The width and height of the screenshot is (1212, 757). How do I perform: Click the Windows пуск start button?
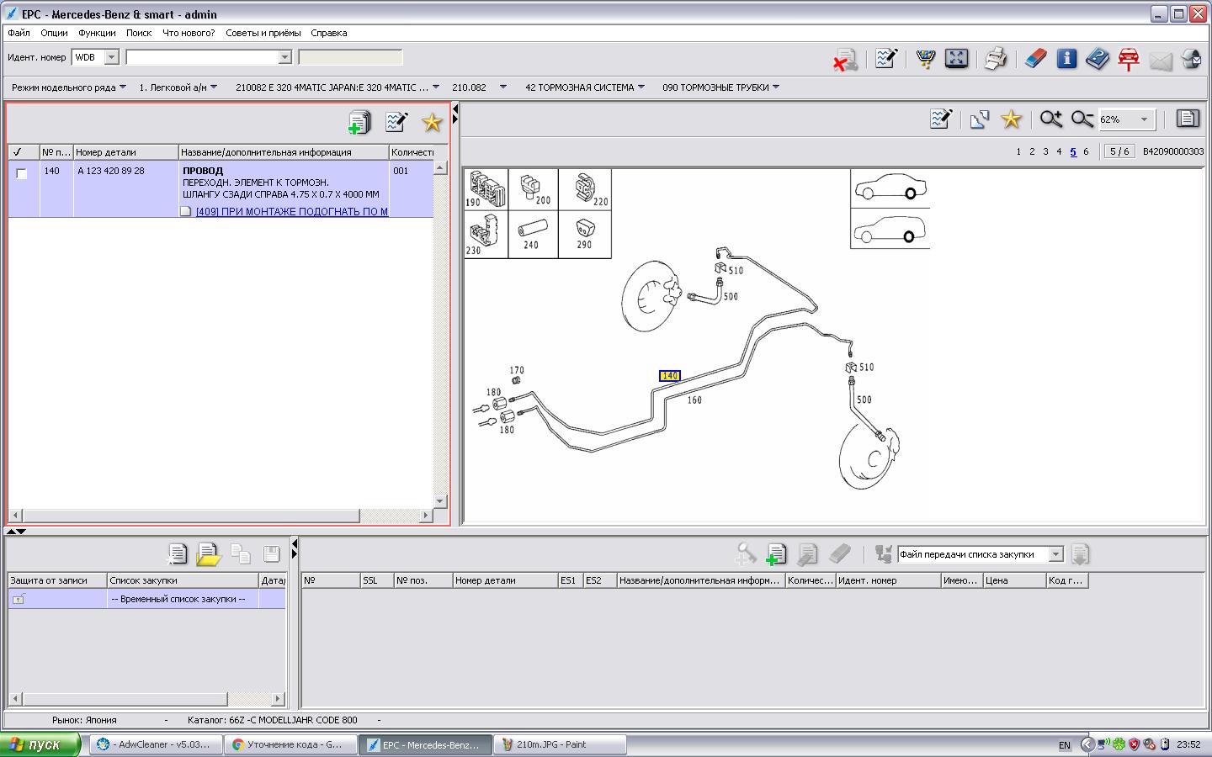point(40,744)
